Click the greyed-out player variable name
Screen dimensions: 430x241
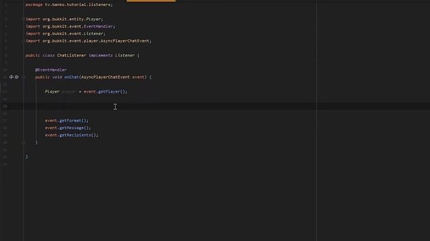[69, 92]
